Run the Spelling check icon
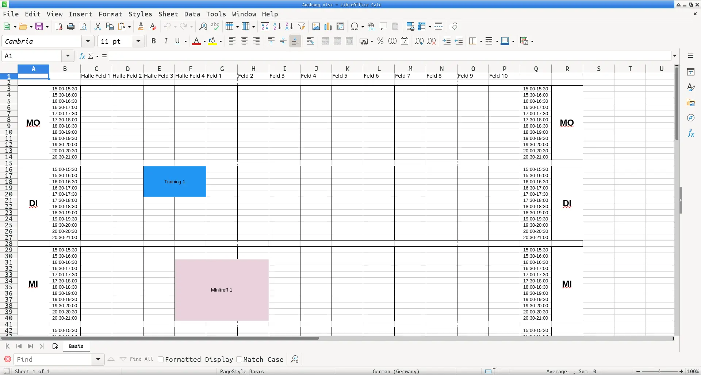 click(x=215, y=26)
